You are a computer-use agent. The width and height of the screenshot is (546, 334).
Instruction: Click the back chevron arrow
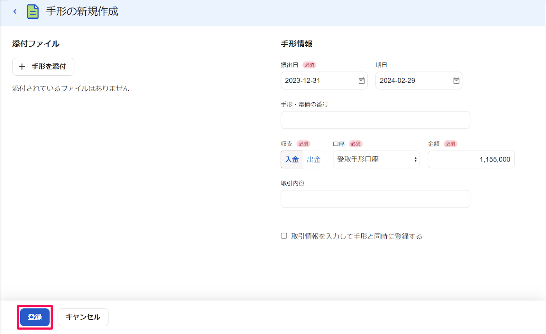point(15,12)
